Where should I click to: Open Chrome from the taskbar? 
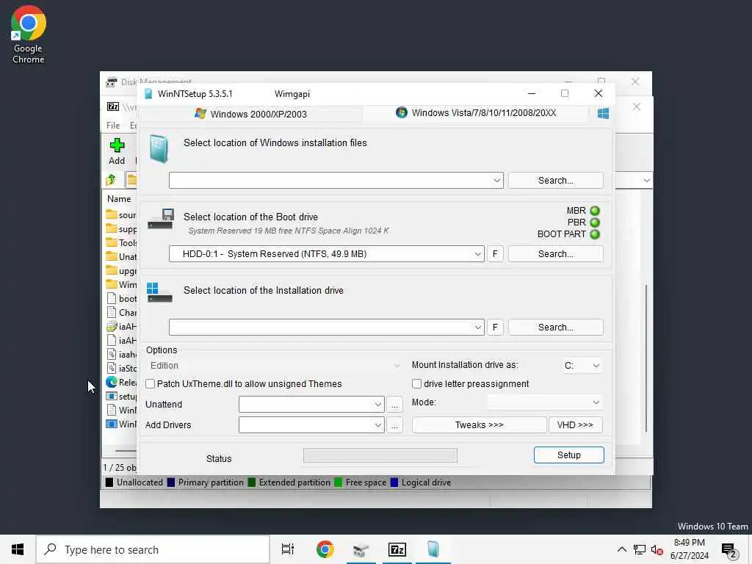325,549
